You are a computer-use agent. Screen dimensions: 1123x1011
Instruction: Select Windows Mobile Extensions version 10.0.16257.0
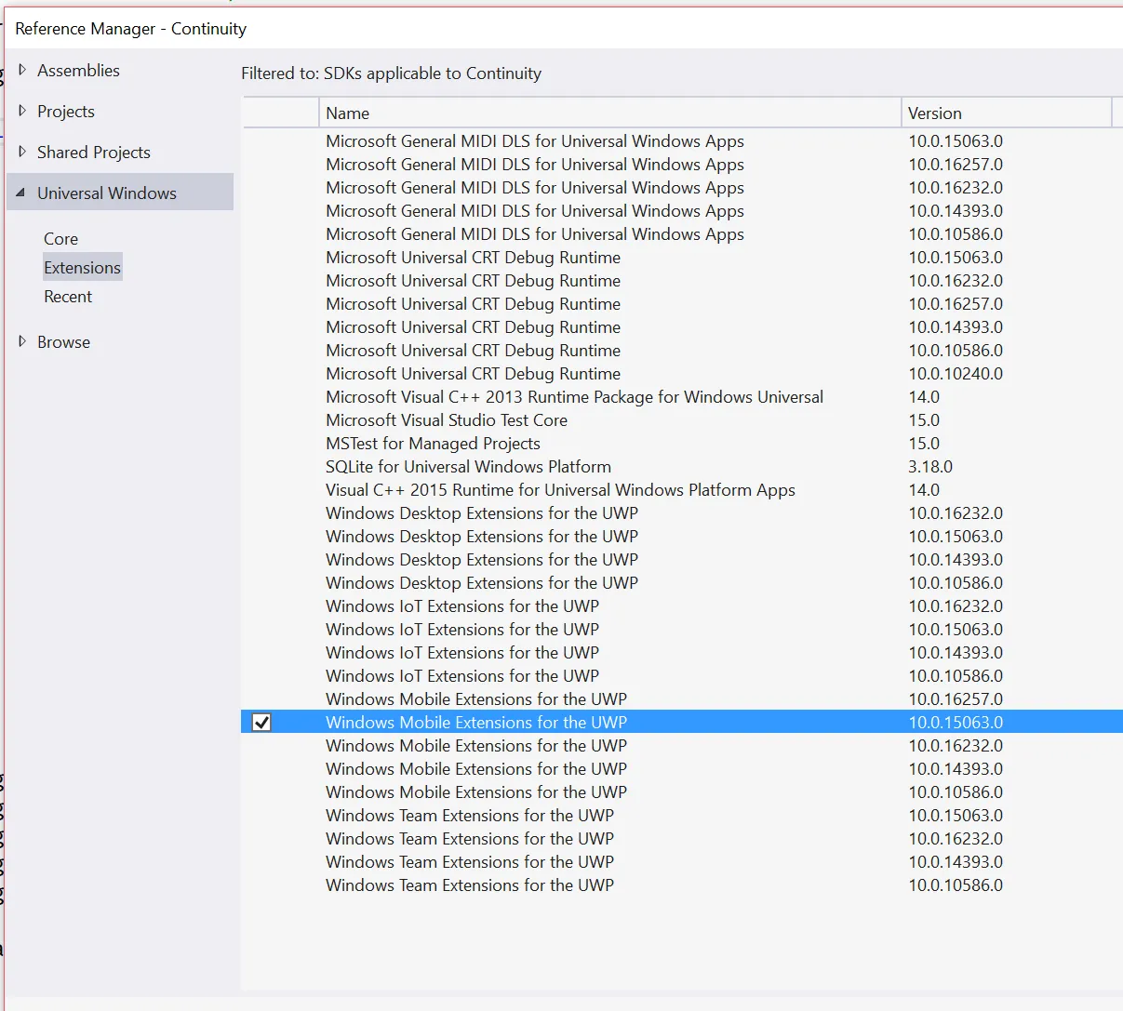pos(681,699)
